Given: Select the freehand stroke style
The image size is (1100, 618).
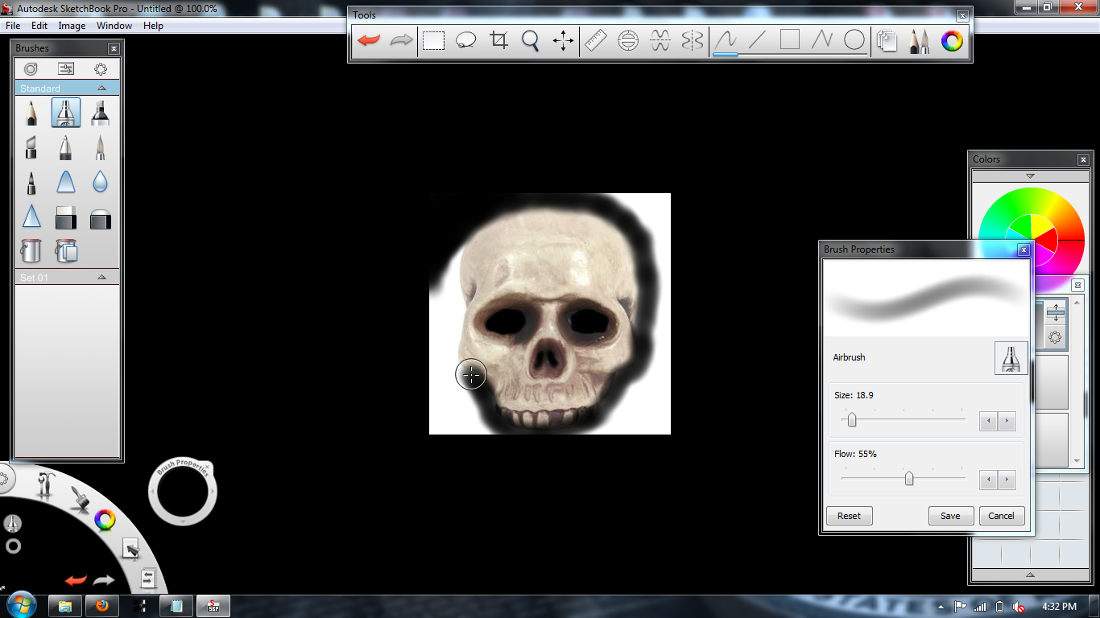Looking at the screenshot, I should coord(726,40).
